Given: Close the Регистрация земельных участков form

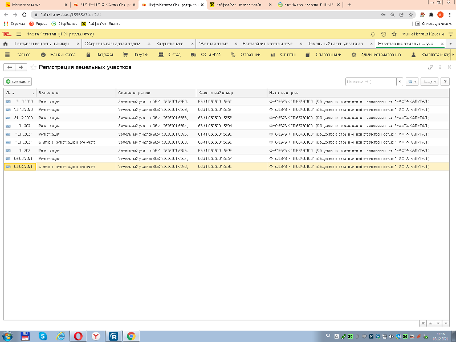Looking at the screenshot, I should (449, 67).
